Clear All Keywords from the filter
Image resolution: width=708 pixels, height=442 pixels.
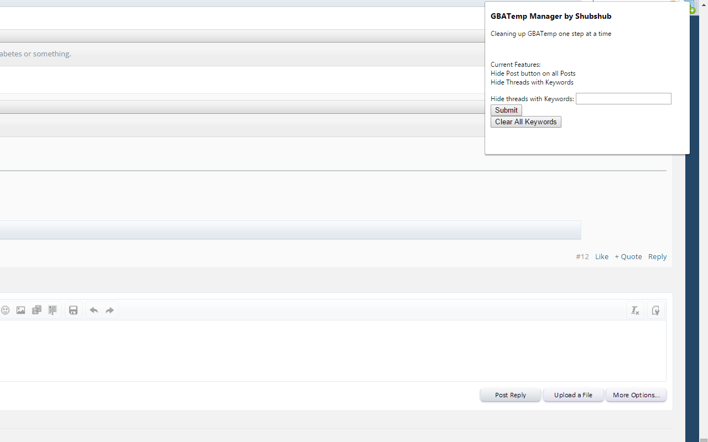[x=525, y=122]
